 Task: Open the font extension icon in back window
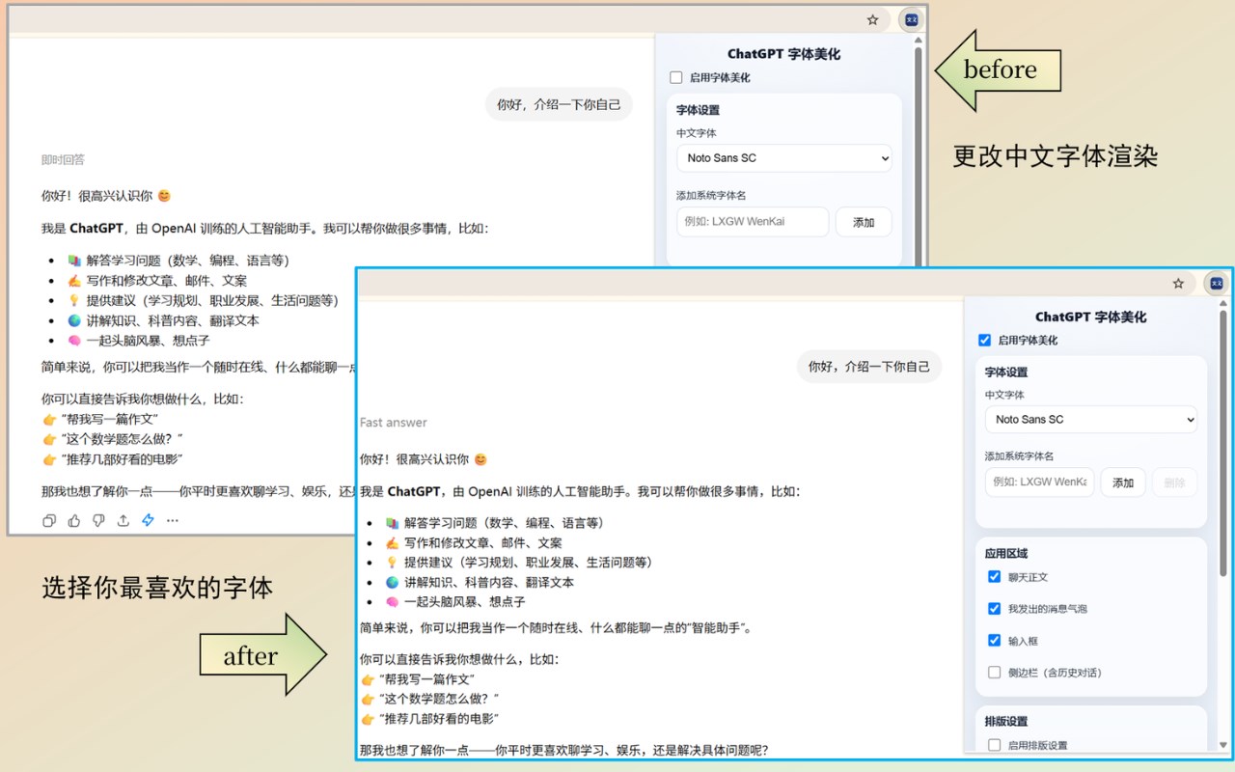point(911,19)
